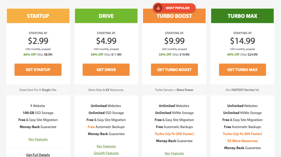Click the 40% Off (Was $24.99) text

click(x=243, y=54)
